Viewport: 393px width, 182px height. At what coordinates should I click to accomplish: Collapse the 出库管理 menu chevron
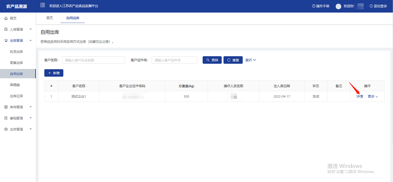[30, 40]
